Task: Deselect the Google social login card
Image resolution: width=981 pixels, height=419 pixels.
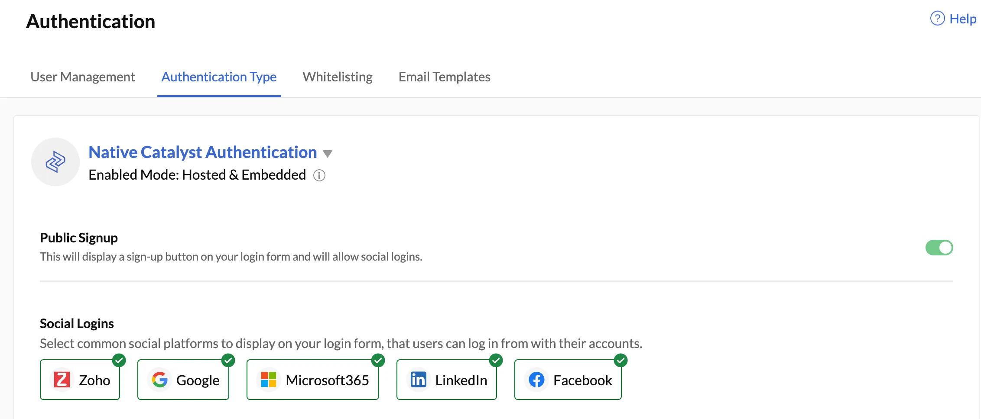Action: (x=183, y=380)
